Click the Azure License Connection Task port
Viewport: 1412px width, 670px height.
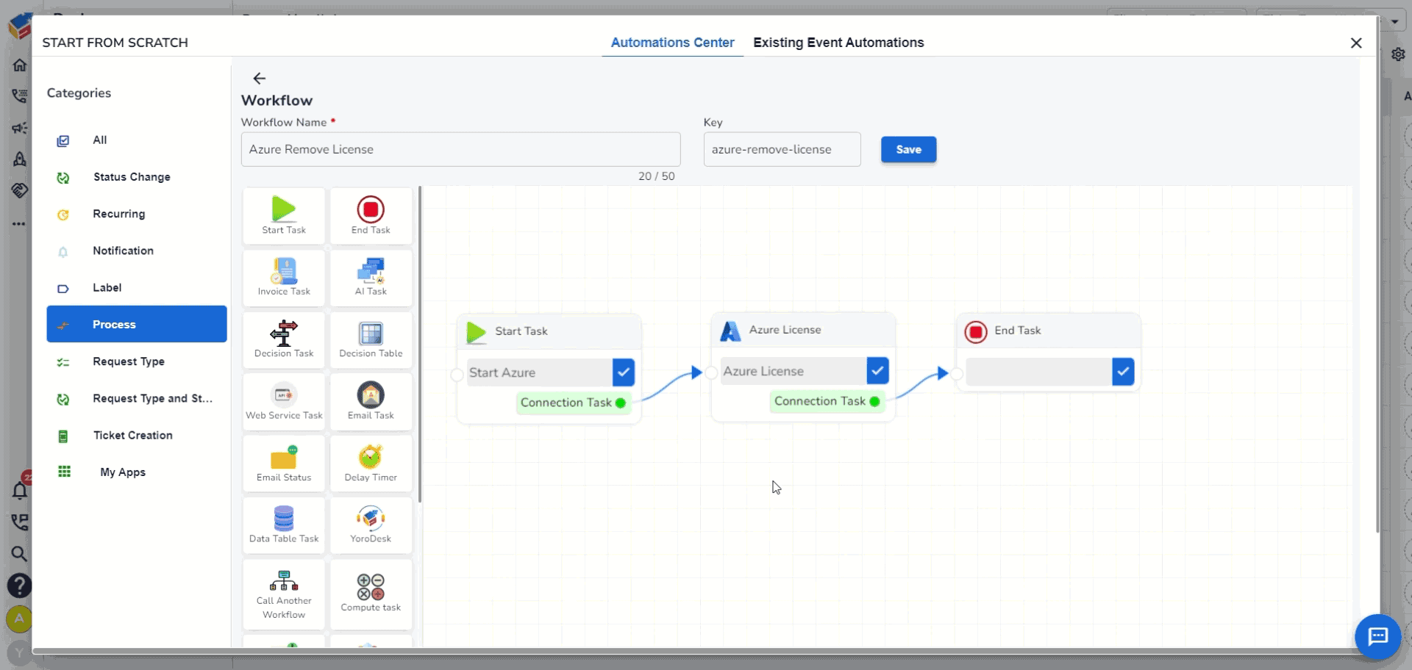pos(874,401)
